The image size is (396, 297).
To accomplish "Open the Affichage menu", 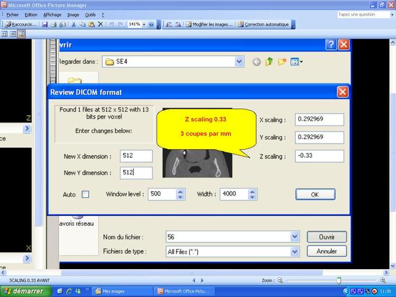I will pyautogui.click(x=52, y=15).
